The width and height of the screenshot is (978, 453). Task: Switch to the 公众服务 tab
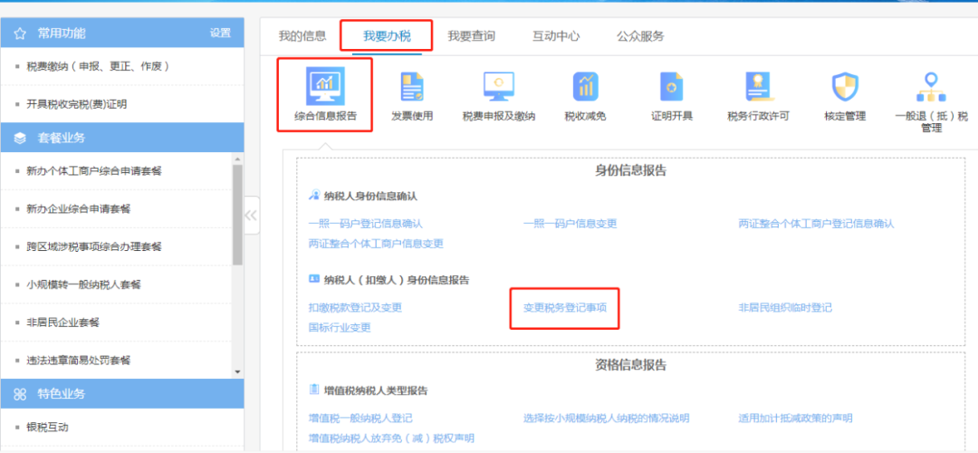(x=640, y=36)
